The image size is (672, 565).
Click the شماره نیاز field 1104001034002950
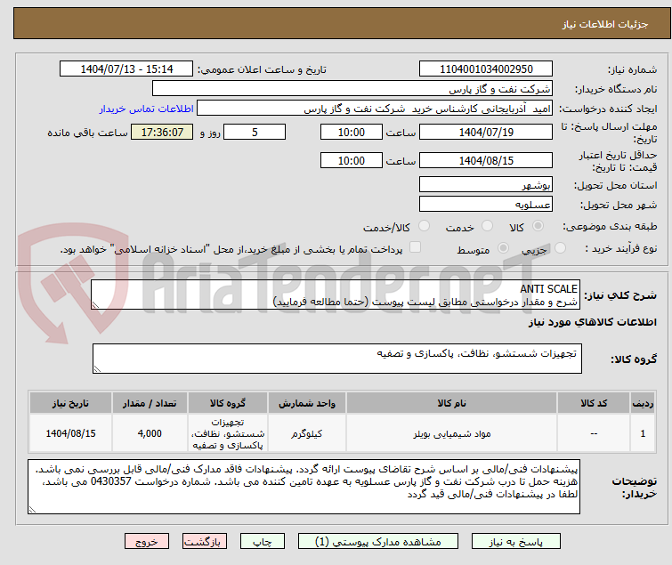tap(486, 69)
